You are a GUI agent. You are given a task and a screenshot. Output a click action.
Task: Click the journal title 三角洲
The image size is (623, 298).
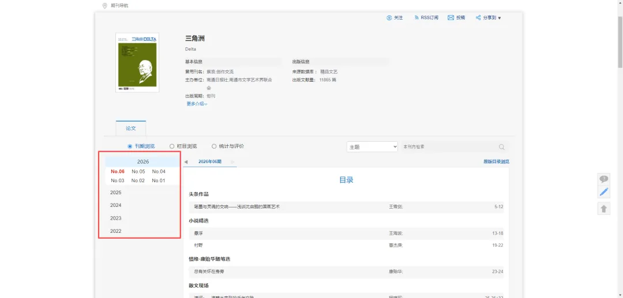(x=195, y=39)
